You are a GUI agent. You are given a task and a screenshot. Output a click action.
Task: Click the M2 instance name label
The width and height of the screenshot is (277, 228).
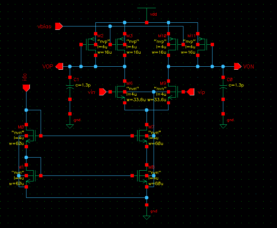[101, 36]
